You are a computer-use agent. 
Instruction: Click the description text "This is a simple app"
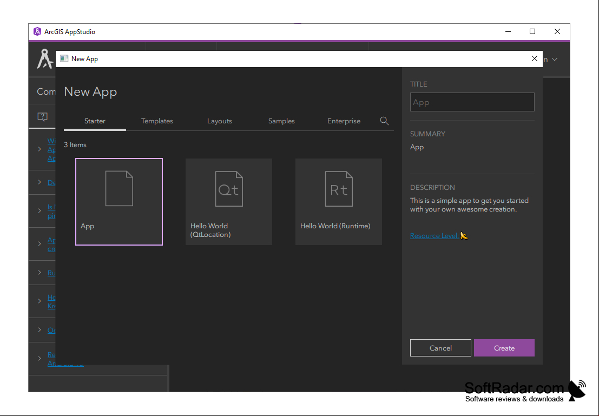coord(470,204)
